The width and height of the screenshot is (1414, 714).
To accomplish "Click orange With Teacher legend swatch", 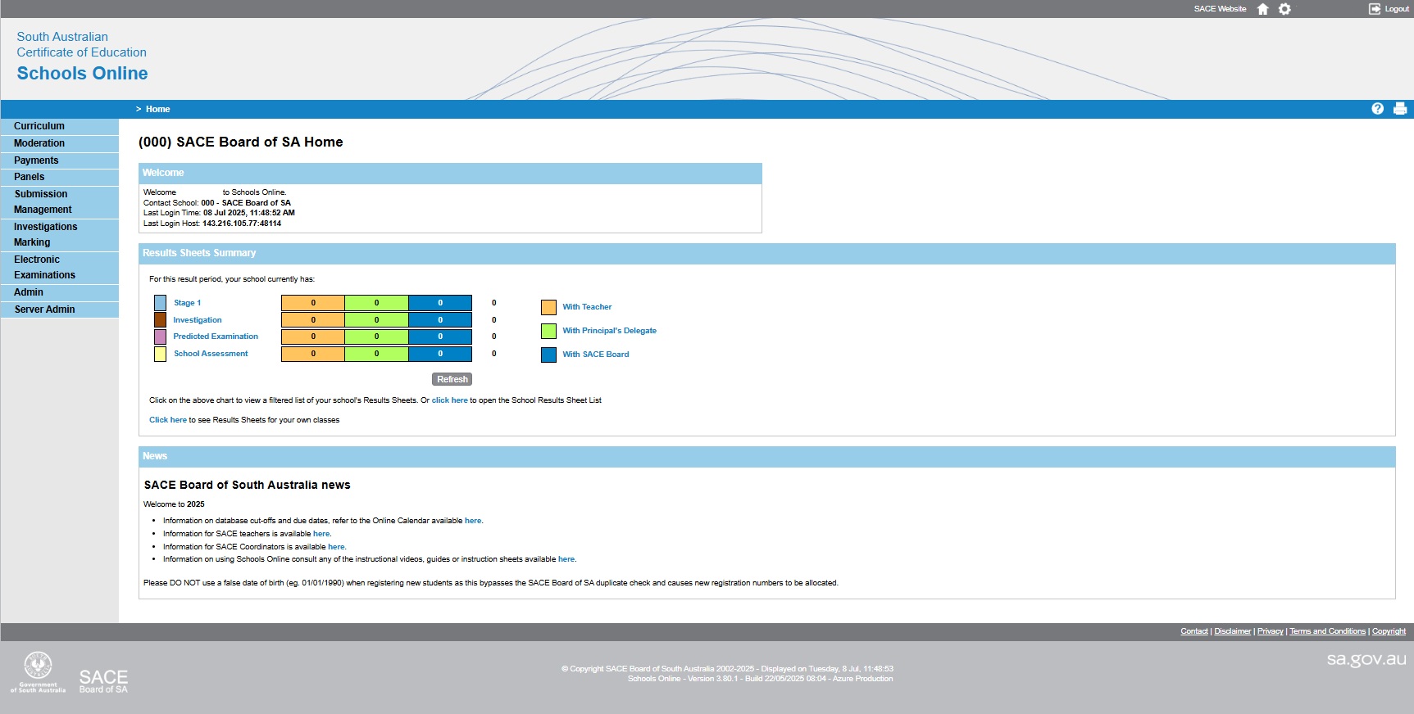I will coord(548,308).
